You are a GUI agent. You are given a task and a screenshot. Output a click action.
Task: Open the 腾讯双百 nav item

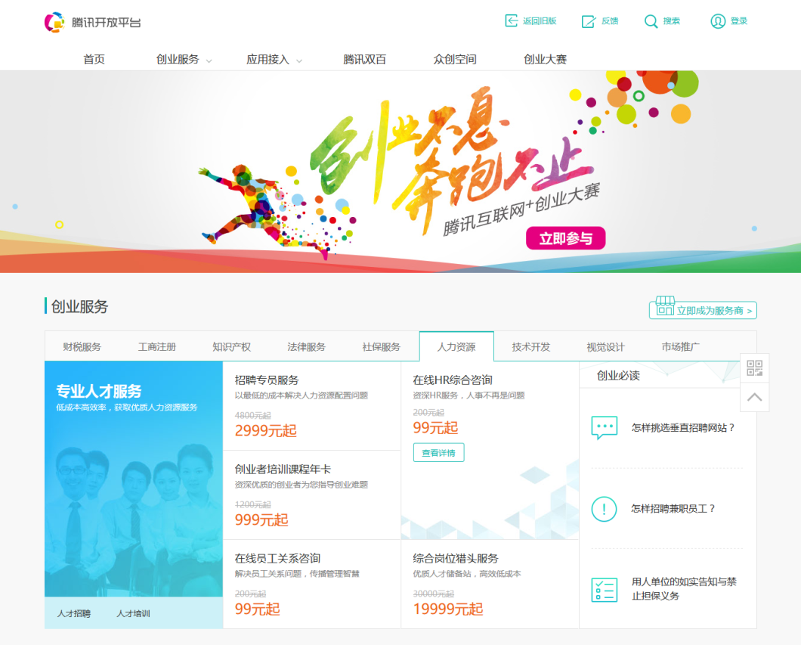(364, 60)
